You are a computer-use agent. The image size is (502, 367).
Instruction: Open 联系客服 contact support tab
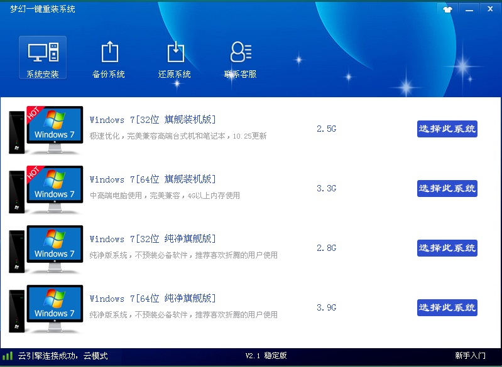[241, 60]
